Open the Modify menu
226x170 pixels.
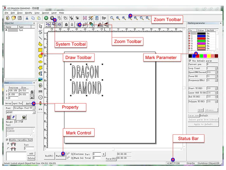(29, 13)
